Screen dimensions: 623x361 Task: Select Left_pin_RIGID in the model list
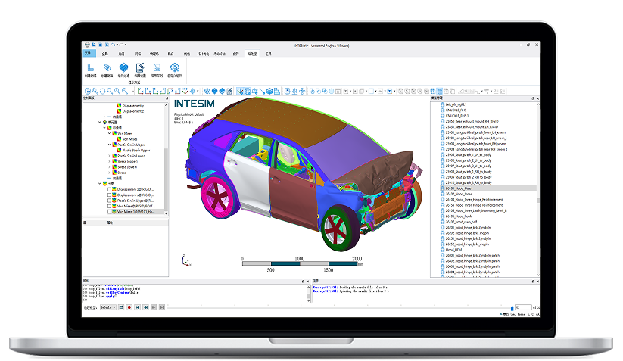click(456, 104)
